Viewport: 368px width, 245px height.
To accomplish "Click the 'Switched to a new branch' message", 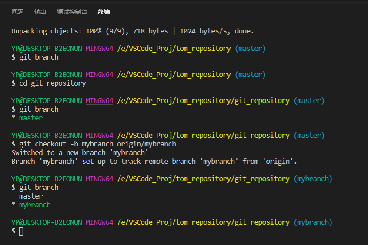I will tap(80, 153).
